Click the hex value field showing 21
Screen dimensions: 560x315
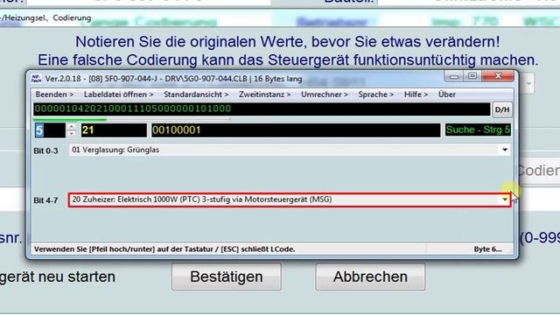pos(114,130)
